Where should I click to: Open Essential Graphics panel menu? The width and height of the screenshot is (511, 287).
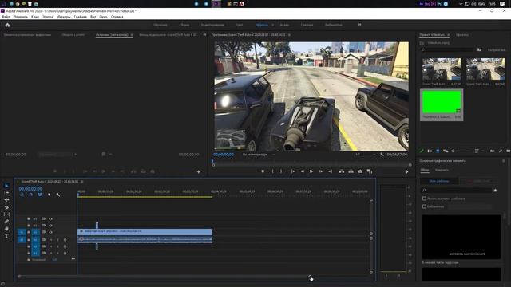(504, 161)
